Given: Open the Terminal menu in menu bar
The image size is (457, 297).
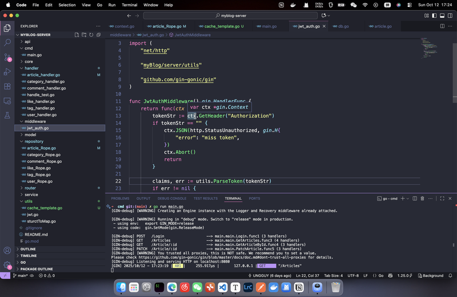Looking at the screenshot, I should tap(129, 5).
